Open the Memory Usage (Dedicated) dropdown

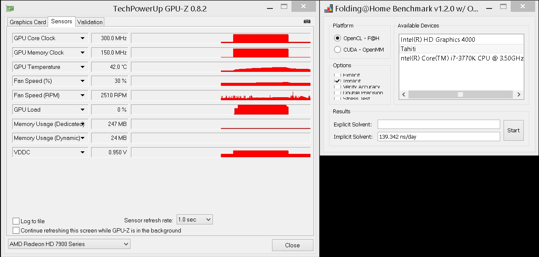(83, 124)
